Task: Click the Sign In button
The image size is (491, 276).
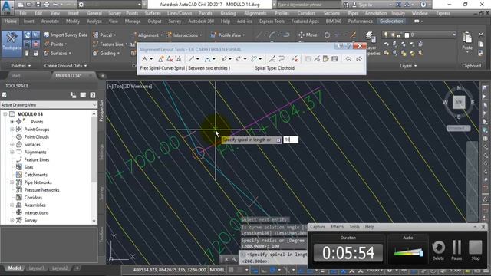Action: [x=366, y=5]
